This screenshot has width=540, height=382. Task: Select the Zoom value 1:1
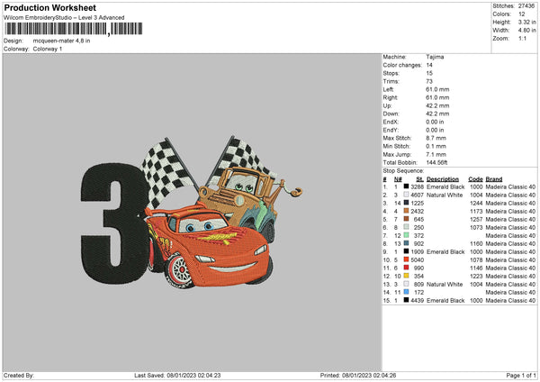pos(522,38)
